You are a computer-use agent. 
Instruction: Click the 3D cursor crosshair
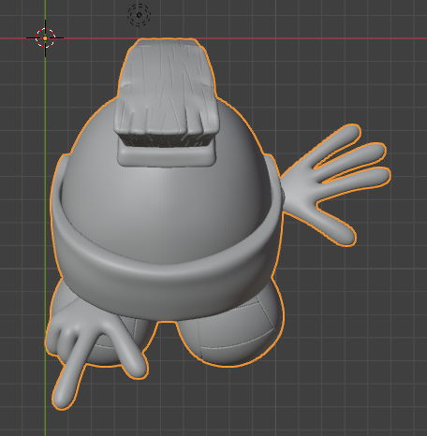(45, 38)
